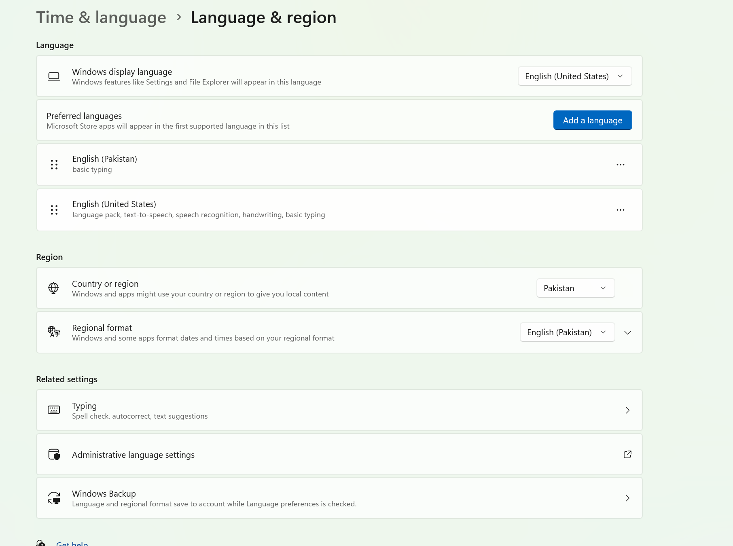This screenshot has height=546, width=733.
Task: Click the Get help icon
Action: pyautogui.click(x=41, y=543)
